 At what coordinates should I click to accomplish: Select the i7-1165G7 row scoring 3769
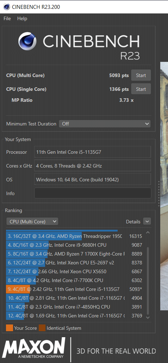[75, 316]
